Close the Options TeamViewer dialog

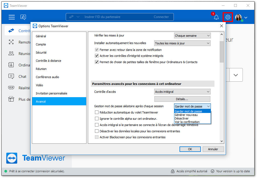(222, 26)
